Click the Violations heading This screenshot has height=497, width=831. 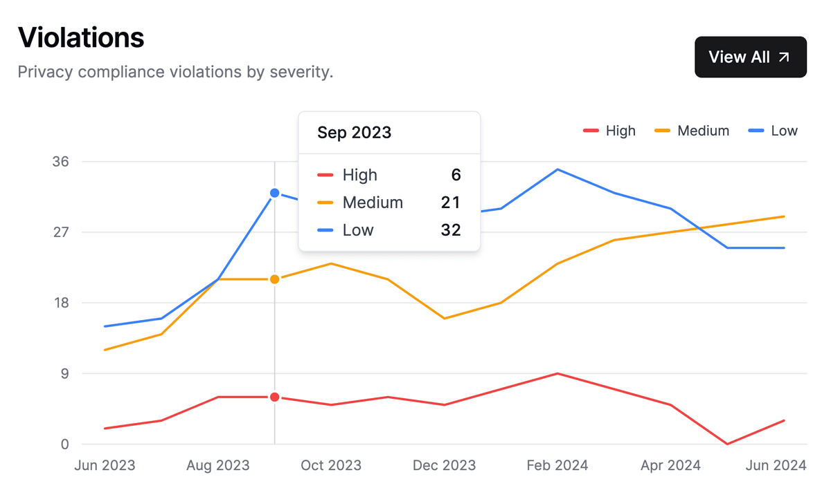(81, 37)
